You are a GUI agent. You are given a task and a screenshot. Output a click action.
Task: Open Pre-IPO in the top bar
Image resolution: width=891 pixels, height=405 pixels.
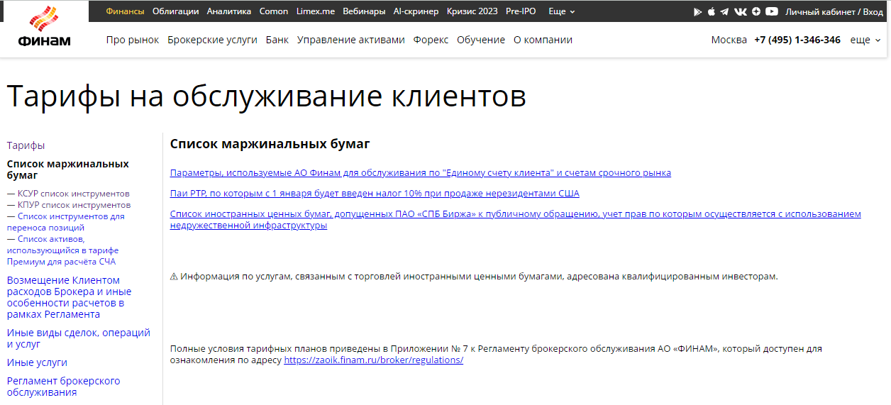pos(521,11)
